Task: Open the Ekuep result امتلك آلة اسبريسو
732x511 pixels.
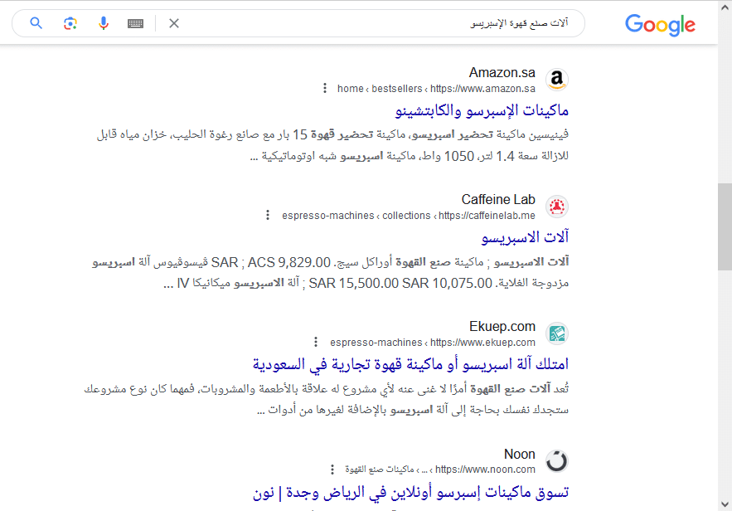Action: pyautogui.click(x=411, y=364)
